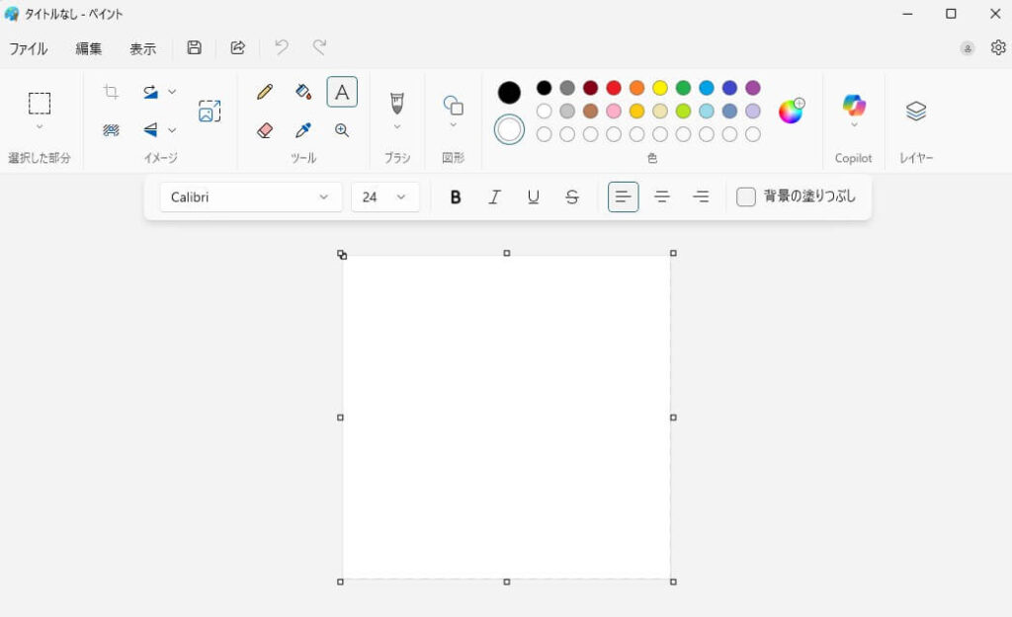This screenshot has width=1012, height=617.
Task: Open the Edit colors wheel
Action: 791,111
